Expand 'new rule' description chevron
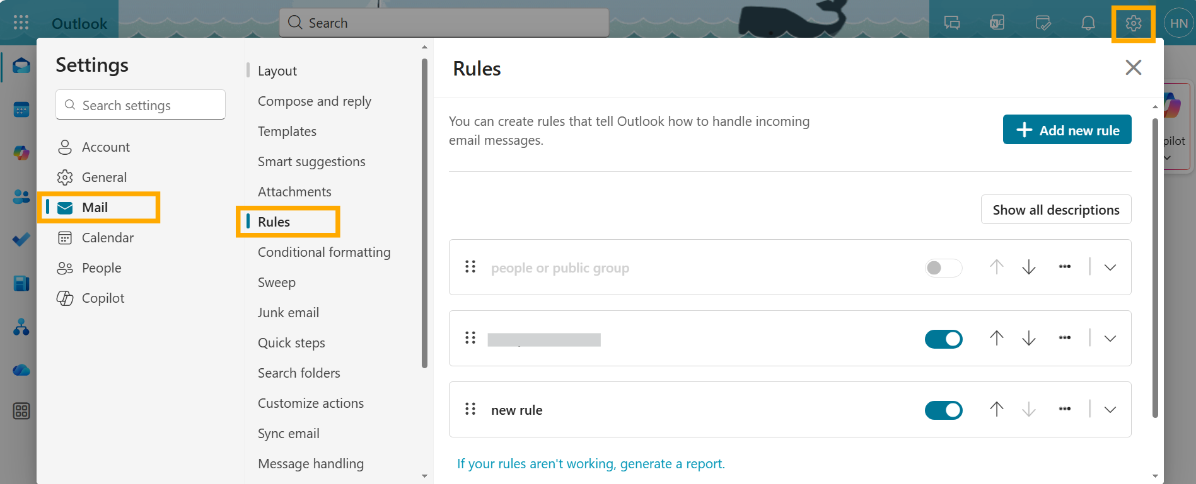The width and height of the screenshot is (1196, 484). point(1110,410)
